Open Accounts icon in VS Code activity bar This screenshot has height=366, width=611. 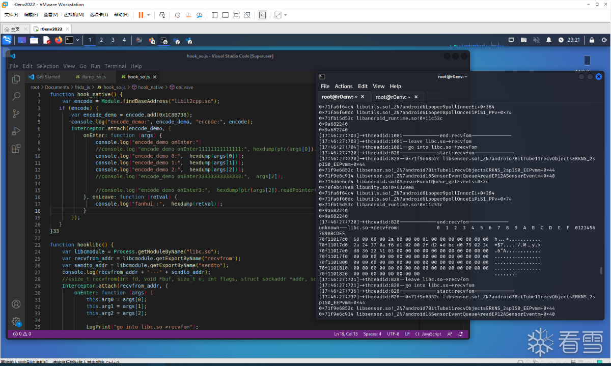click(x=16, y=304)
